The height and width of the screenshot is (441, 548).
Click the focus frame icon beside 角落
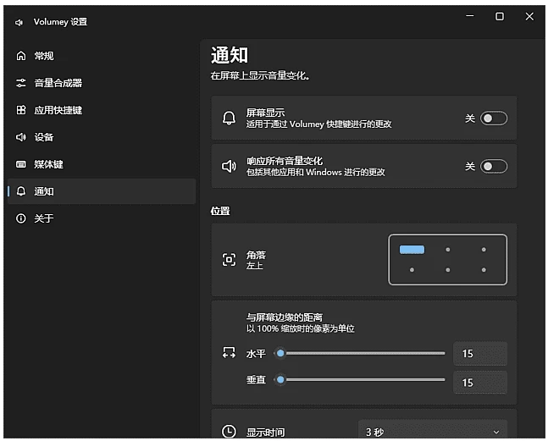pos(229,260)
